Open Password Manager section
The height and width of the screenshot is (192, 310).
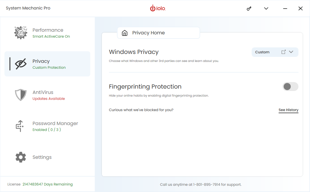coord(47,126)
